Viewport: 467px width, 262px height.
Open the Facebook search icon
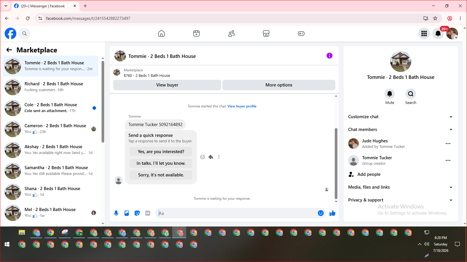click(25, 33)
